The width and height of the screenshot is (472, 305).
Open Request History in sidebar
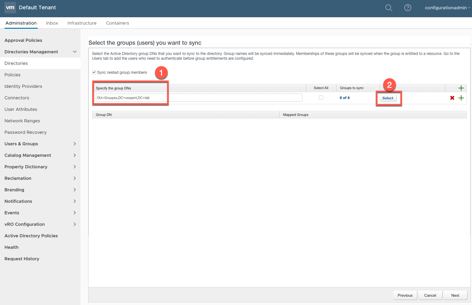(x=22, y=259)
